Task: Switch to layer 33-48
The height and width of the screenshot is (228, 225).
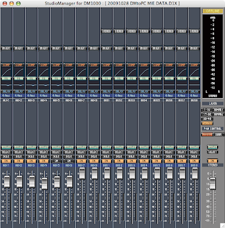Action: point(207,119)
